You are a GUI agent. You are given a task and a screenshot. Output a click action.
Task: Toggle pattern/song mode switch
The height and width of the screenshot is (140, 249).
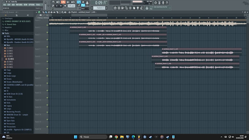(x=53, y=6)
